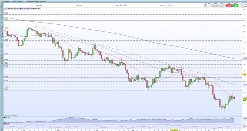Open the 200 units history dropdown
The width and height of the screenshot is (247, 131).
pyautogui.click(x=20, y=1)
